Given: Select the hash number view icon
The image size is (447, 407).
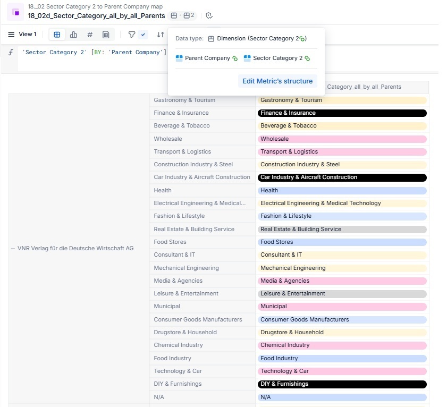Looking at the screenshot, I should (x=90, y=35).
